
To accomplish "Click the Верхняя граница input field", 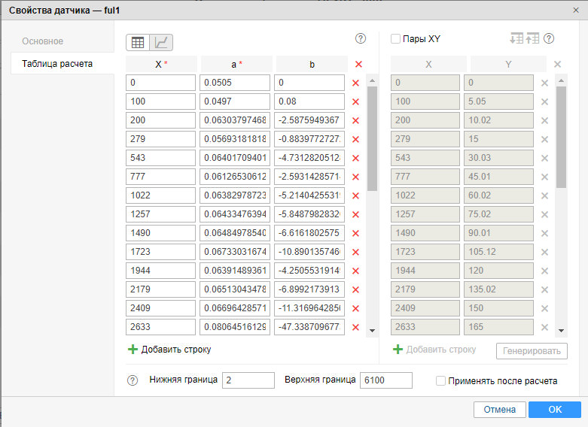I will [x=386, y=380].
